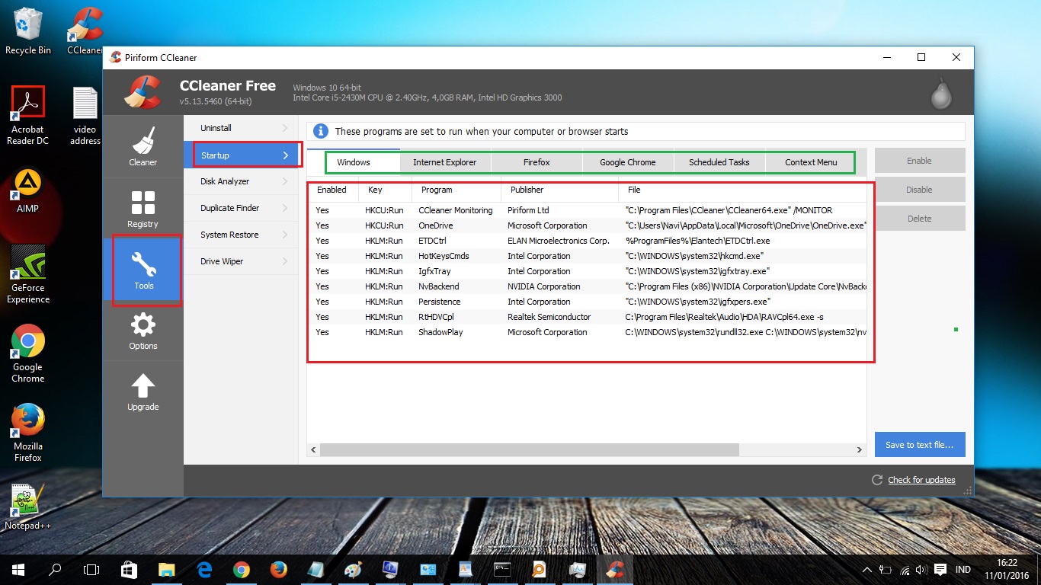Click the horizontal scrollbar thumb in startup list

click(x=530, y=450)
